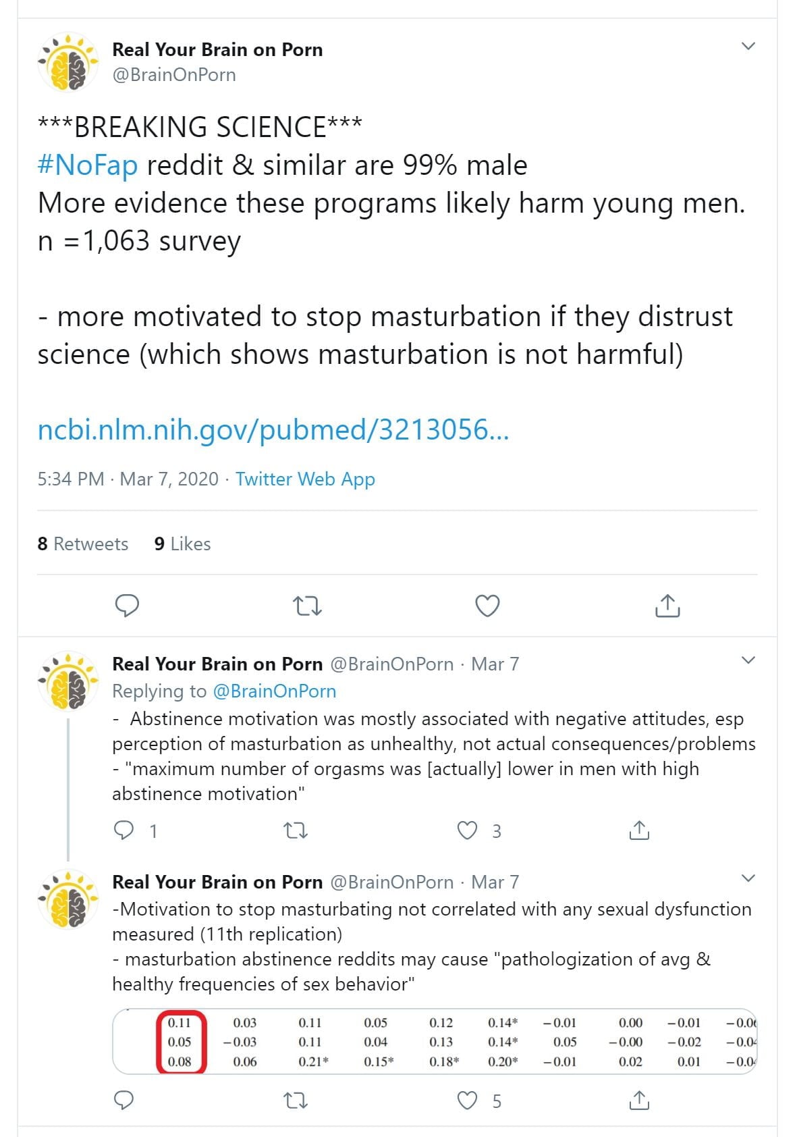Retweet the abstinence motivation reply tweet

click(x=295, y=830)
